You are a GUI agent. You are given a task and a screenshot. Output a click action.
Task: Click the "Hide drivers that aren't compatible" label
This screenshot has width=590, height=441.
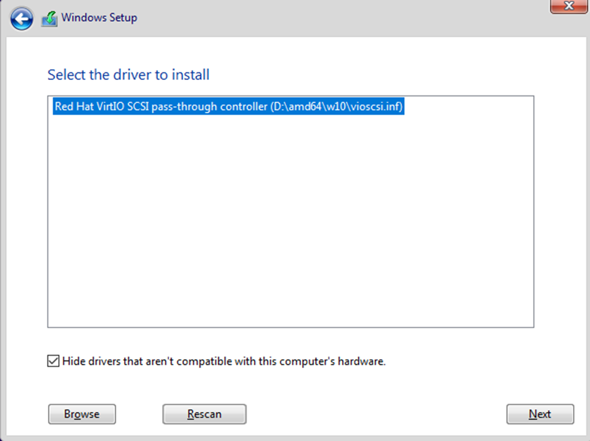pos(224,361)
